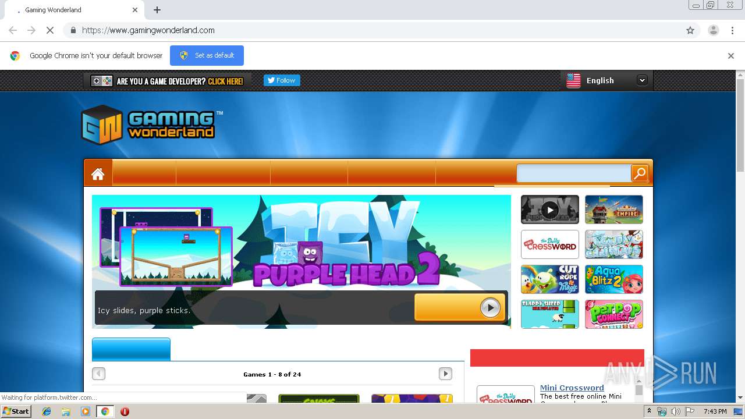Close the Gaming Wonderland tab
Viewport: 745px width, 419px height.
[x=135, y=10]
